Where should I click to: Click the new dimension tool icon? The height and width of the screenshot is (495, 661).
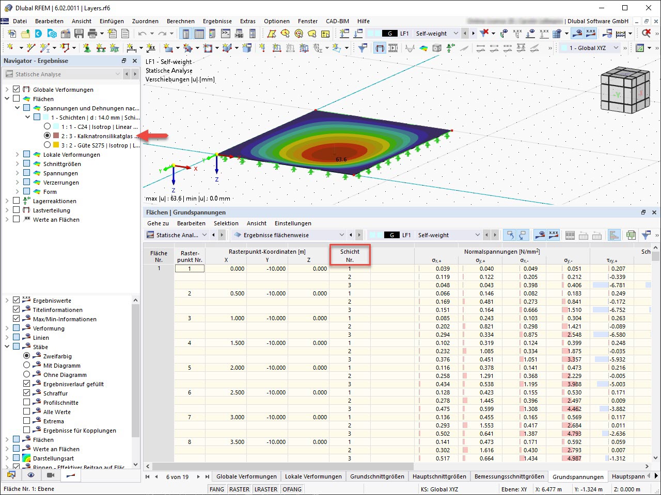tap(132, 48)
